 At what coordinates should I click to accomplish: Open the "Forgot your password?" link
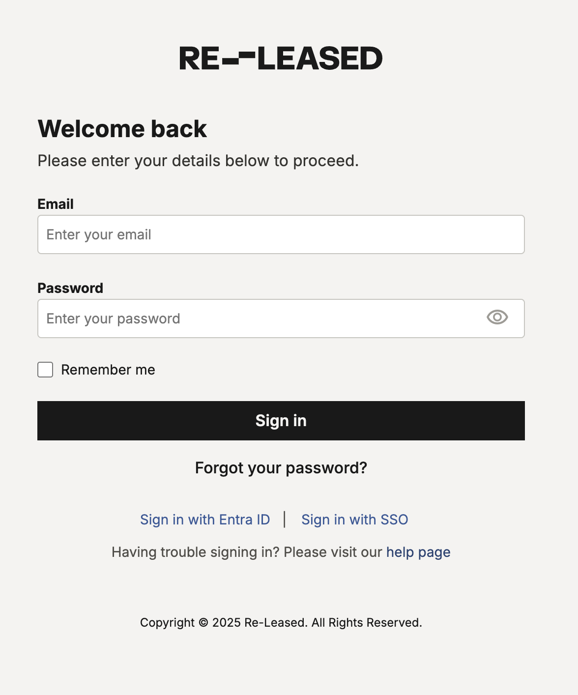click(x=281, y=468)
